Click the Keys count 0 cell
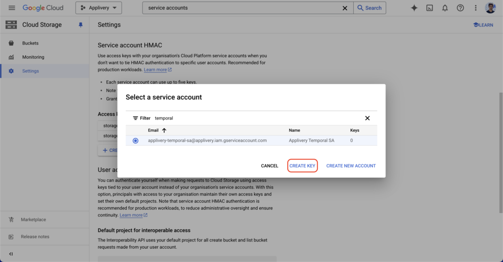Screen dimensions: 503x262 point(352,141)
